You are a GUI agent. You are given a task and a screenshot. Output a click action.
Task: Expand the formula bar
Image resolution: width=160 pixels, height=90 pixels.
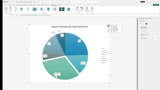[x=158, y=15]
